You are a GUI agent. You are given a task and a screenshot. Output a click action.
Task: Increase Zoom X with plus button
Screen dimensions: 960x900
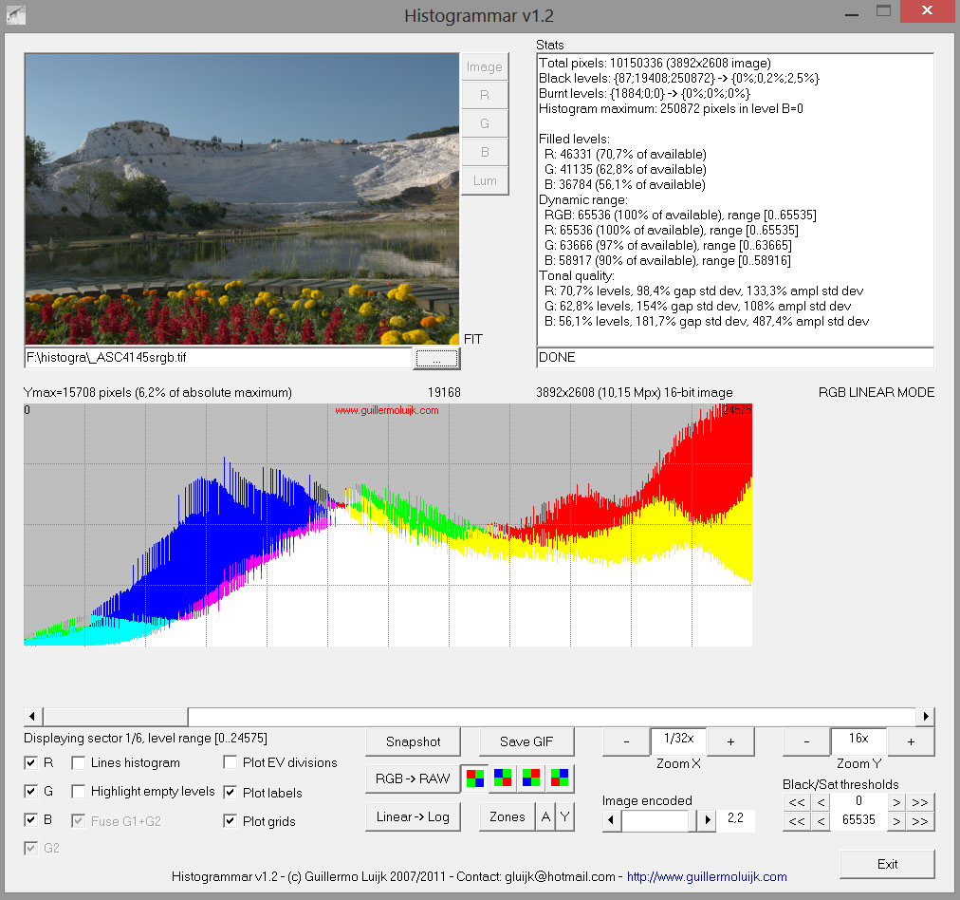point(730,742)
